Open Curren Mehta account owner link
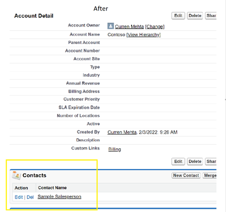The height and width of the screenshot is (212, 226). pyautogui.click(x=129, y=26)
